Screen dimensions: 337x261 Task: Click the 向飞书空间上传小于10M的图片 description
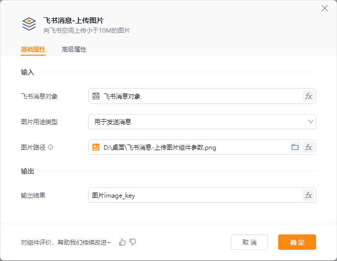coord(87,31)
